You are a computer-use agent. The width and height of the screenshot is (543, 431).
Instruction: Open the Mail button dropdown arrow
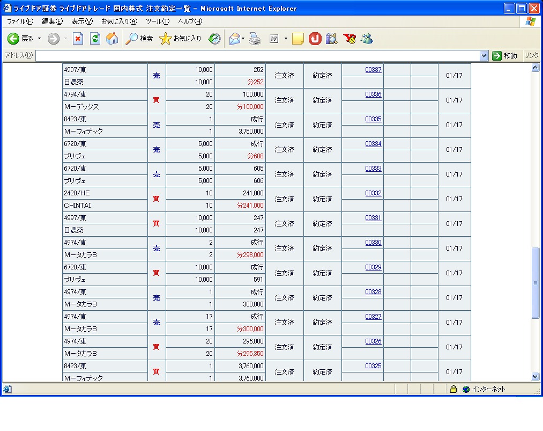[243, 39]
